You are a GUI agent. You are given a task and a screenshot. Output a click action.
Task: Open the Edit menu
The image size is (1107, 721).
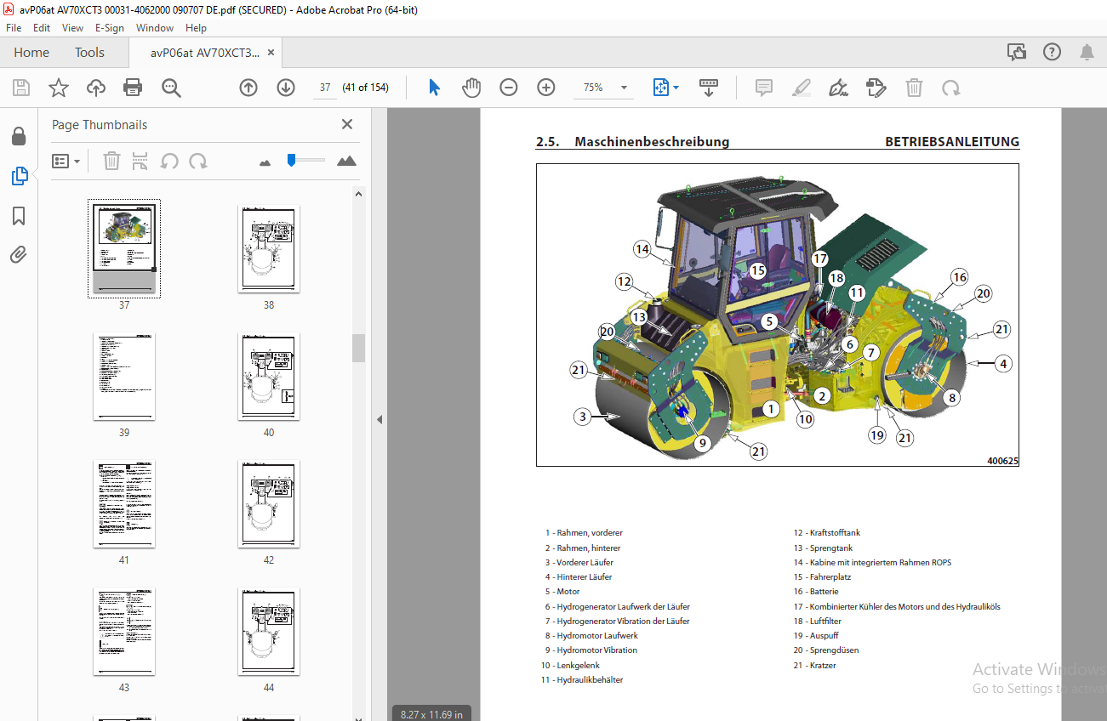pos(42,28)
